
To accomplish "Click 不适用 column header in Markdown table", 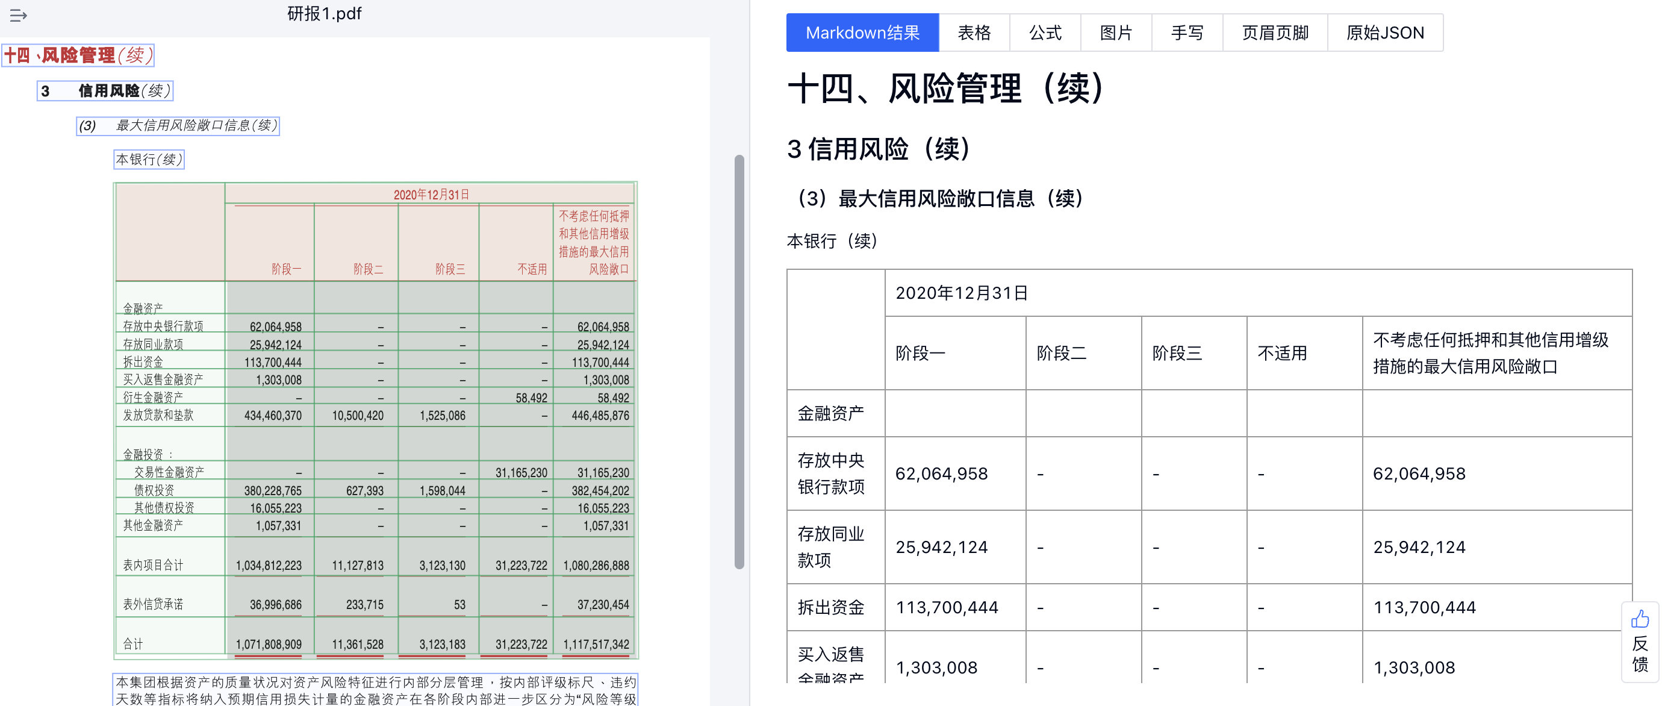I will point(1282,353).
